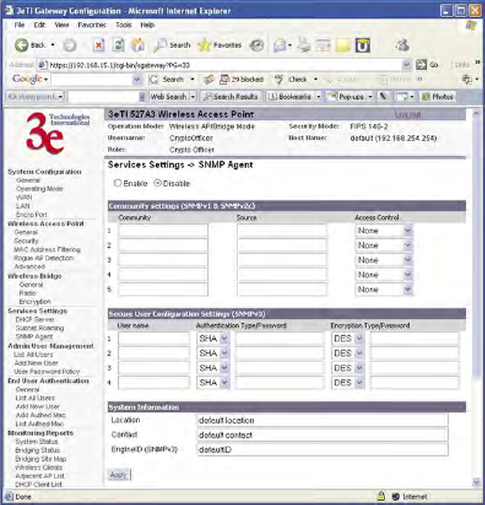Click the lock icon in status bar
This screenshot has width=485, height=505.
click(x=382, y=496)
